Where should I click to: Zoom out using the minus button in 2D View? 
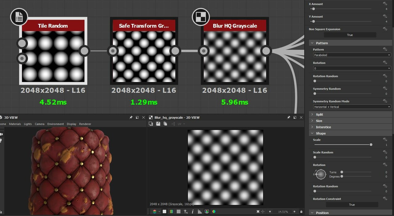pos(270,211)
